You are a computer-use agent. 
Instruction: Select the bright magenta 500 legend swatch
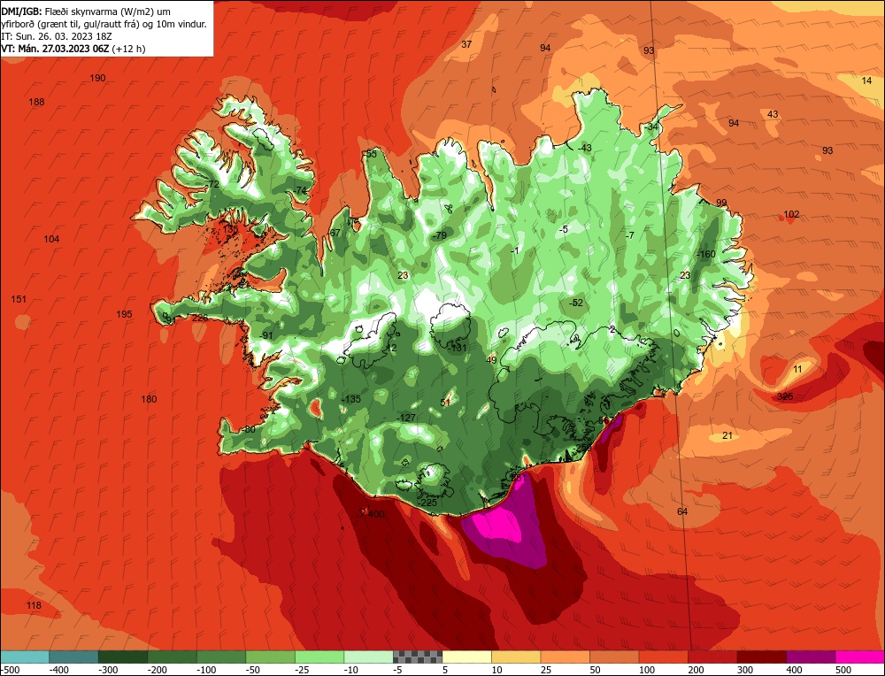coord(860,657)
